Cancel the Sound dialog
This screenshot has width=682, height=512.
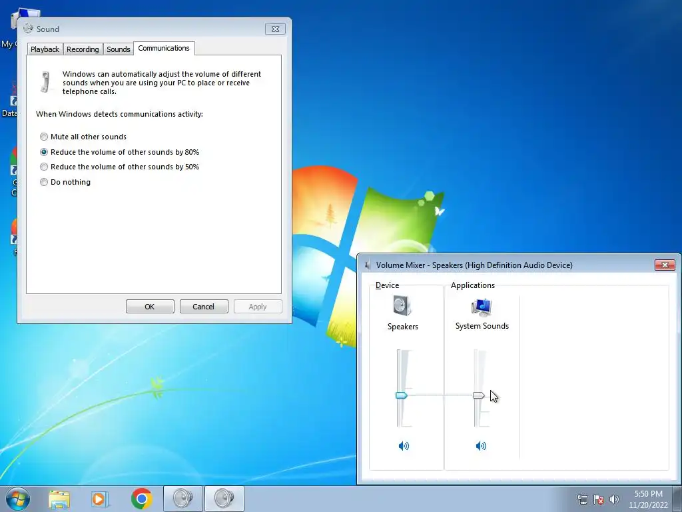(204, 307)
